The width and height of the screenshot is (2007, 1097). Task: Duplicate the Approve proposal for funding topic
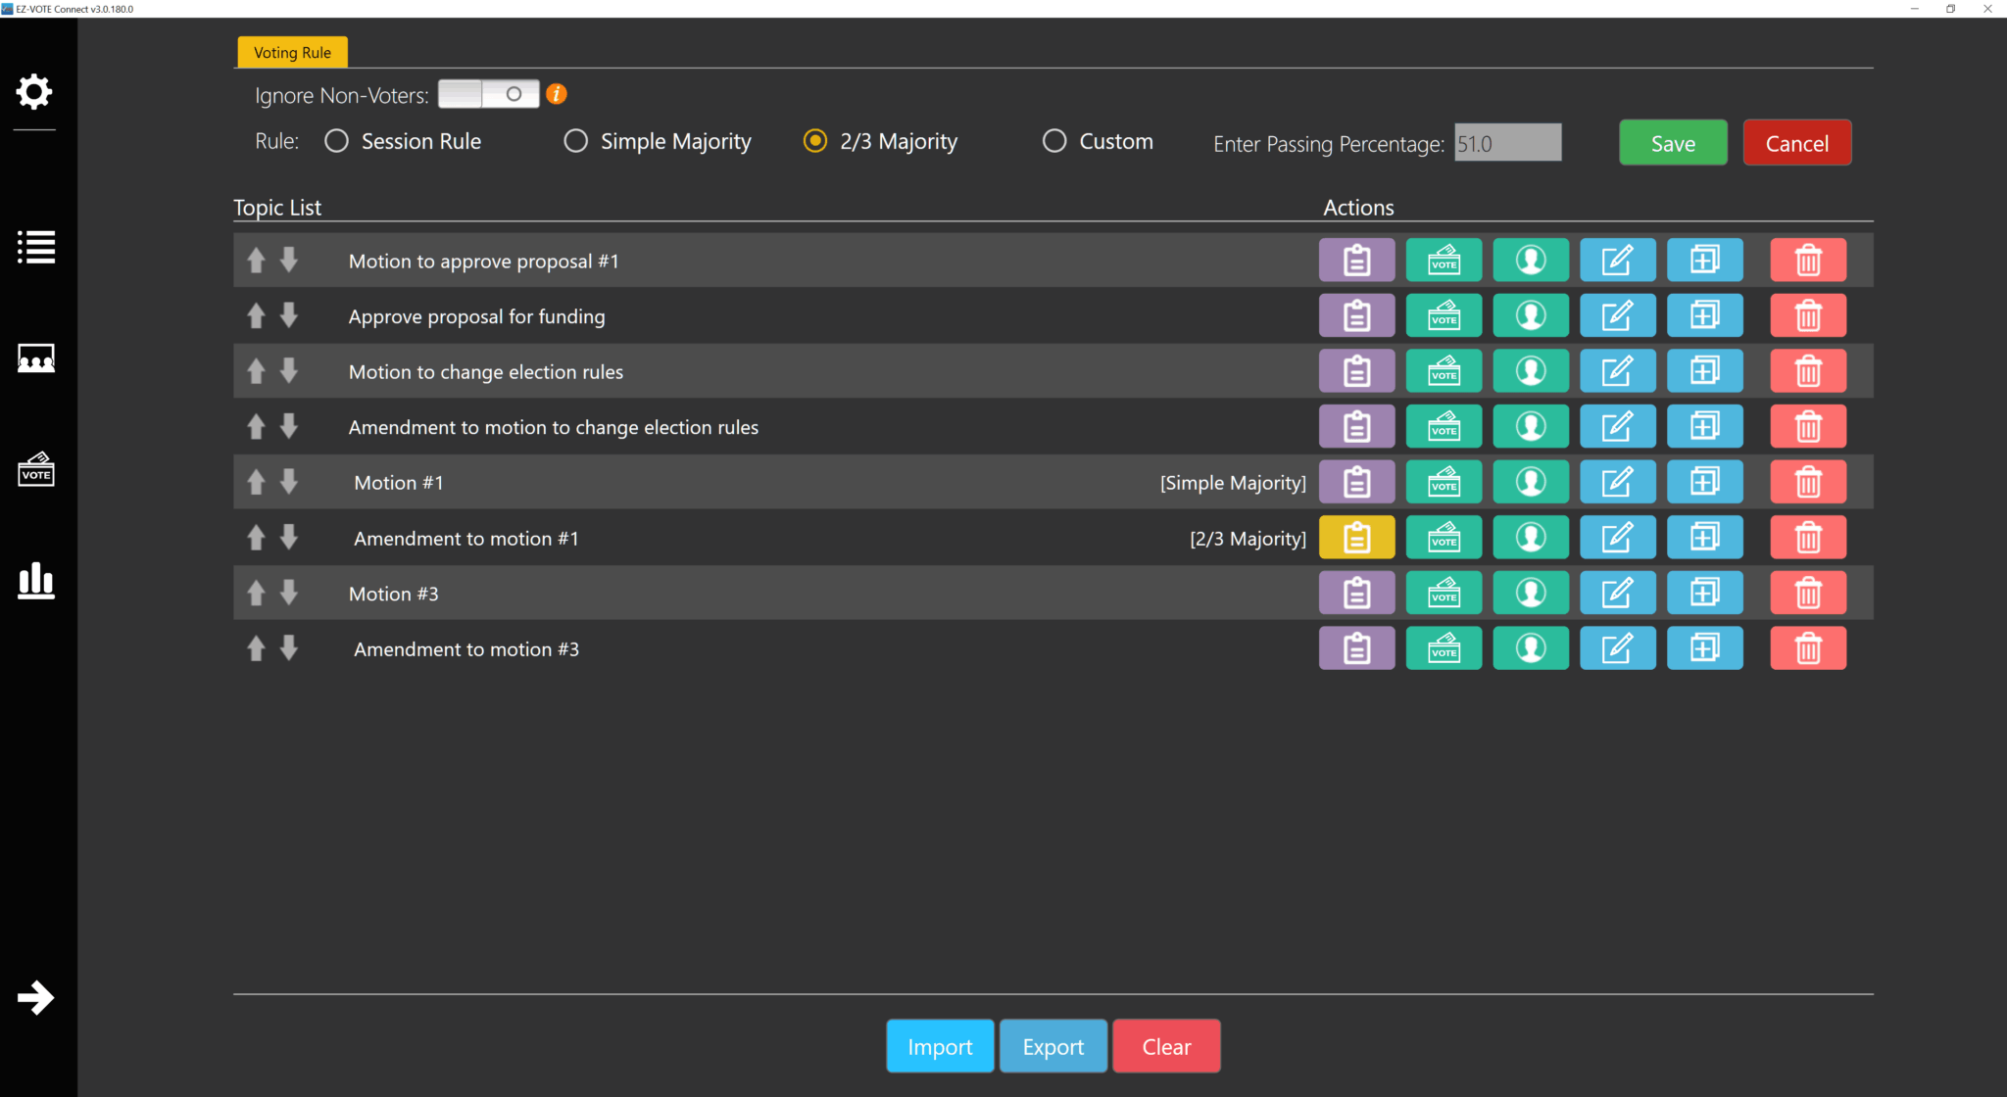(x=1705, y=315)
